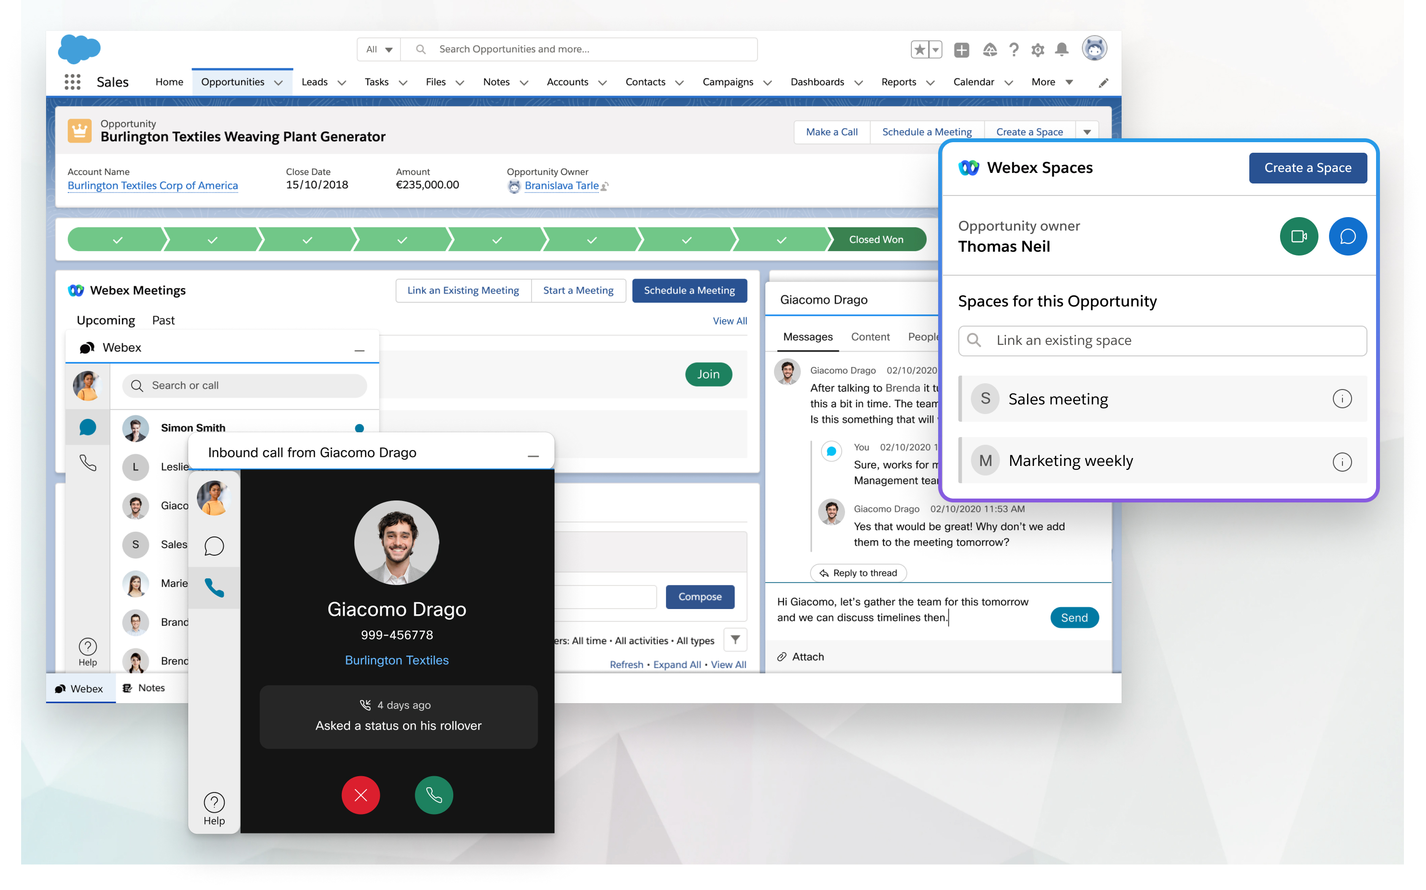Click Attach in message composer
The width and height of the screenshot is (1426, 890).
click(x=801, y=657)
